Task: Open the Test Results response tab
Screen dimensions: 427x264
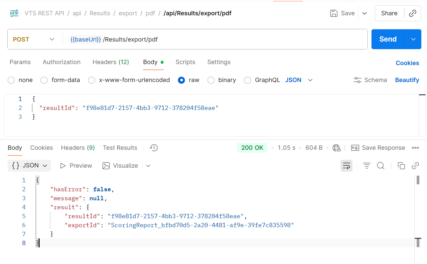Action: [120, 148]
